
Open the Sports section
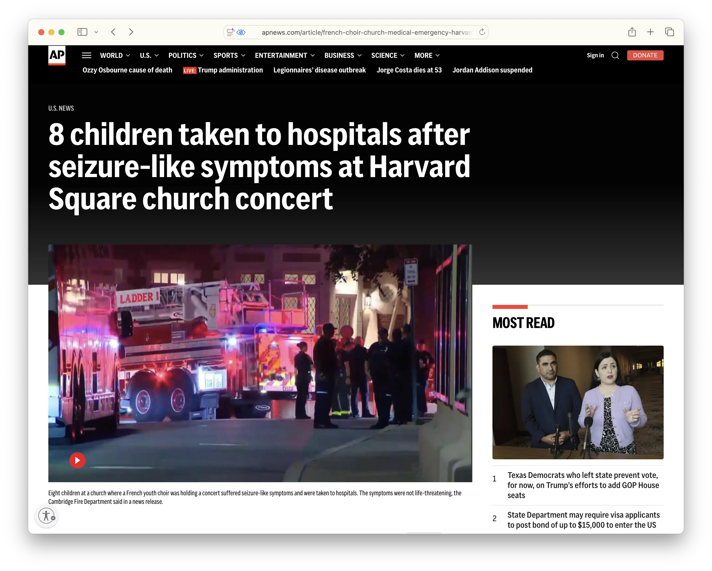pyautogui.click(x=226, y=55)
